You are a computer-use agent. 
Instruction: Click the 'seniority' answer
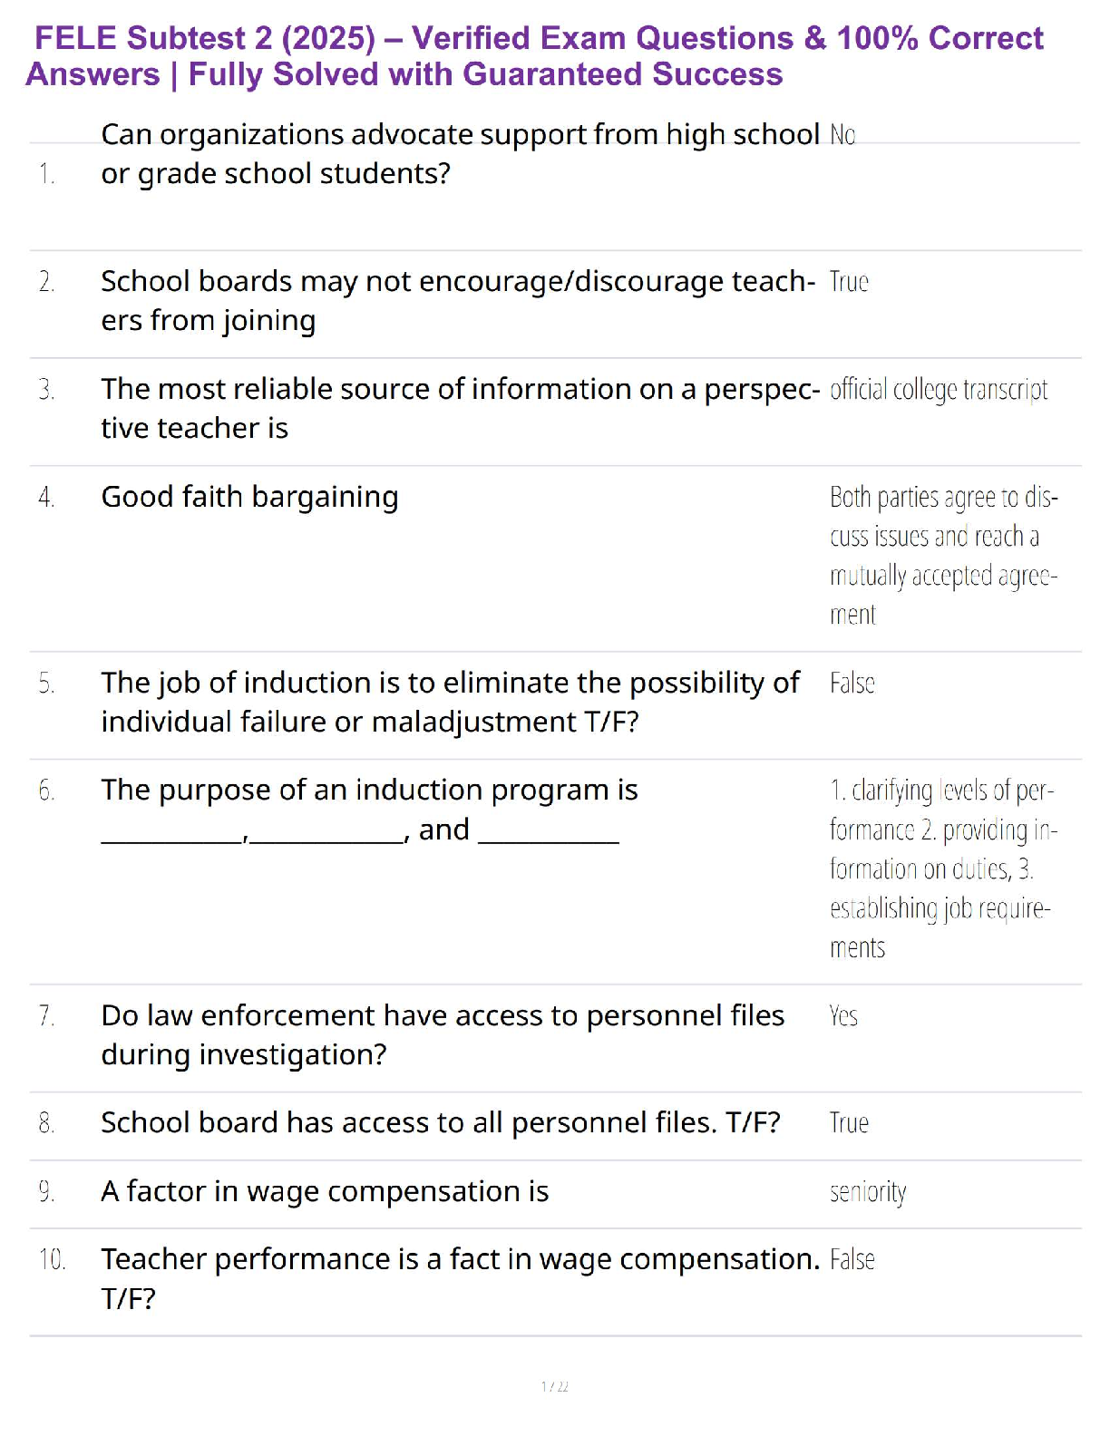(x=867, y=1191)
